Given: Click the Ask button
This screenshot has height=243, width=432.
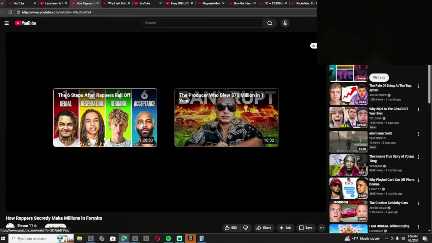Looking at the screenshot, I should pyautogui.click(x=285, y=228).
